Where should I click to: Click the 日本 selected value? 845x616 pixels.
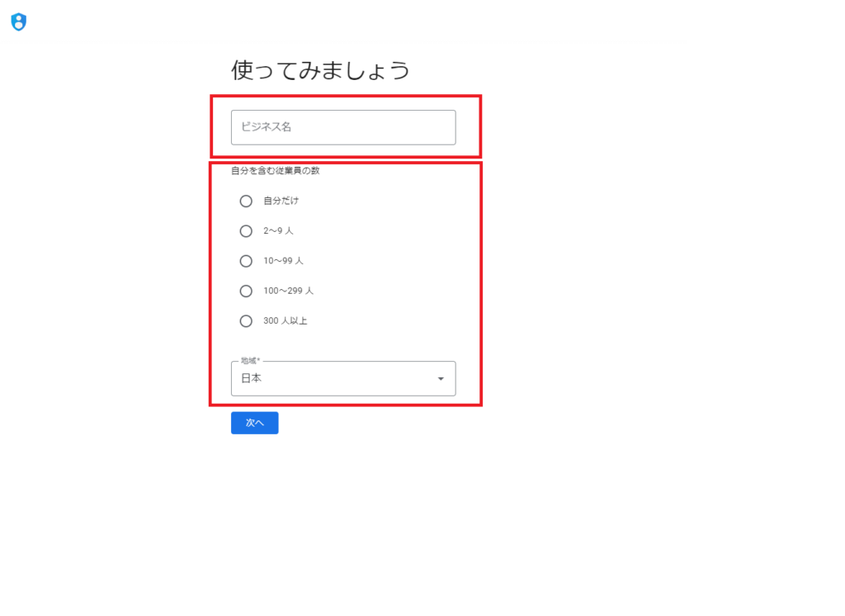click(252, 379)
